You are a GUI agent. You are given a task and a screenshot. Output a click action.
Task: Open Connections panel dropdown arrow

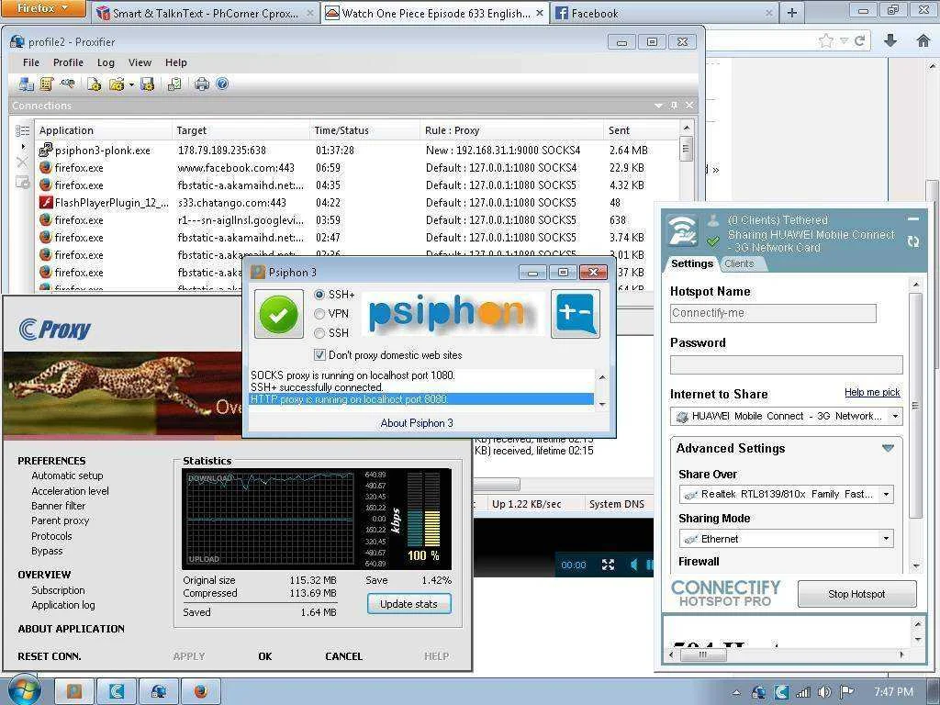(x=659, y=106)
